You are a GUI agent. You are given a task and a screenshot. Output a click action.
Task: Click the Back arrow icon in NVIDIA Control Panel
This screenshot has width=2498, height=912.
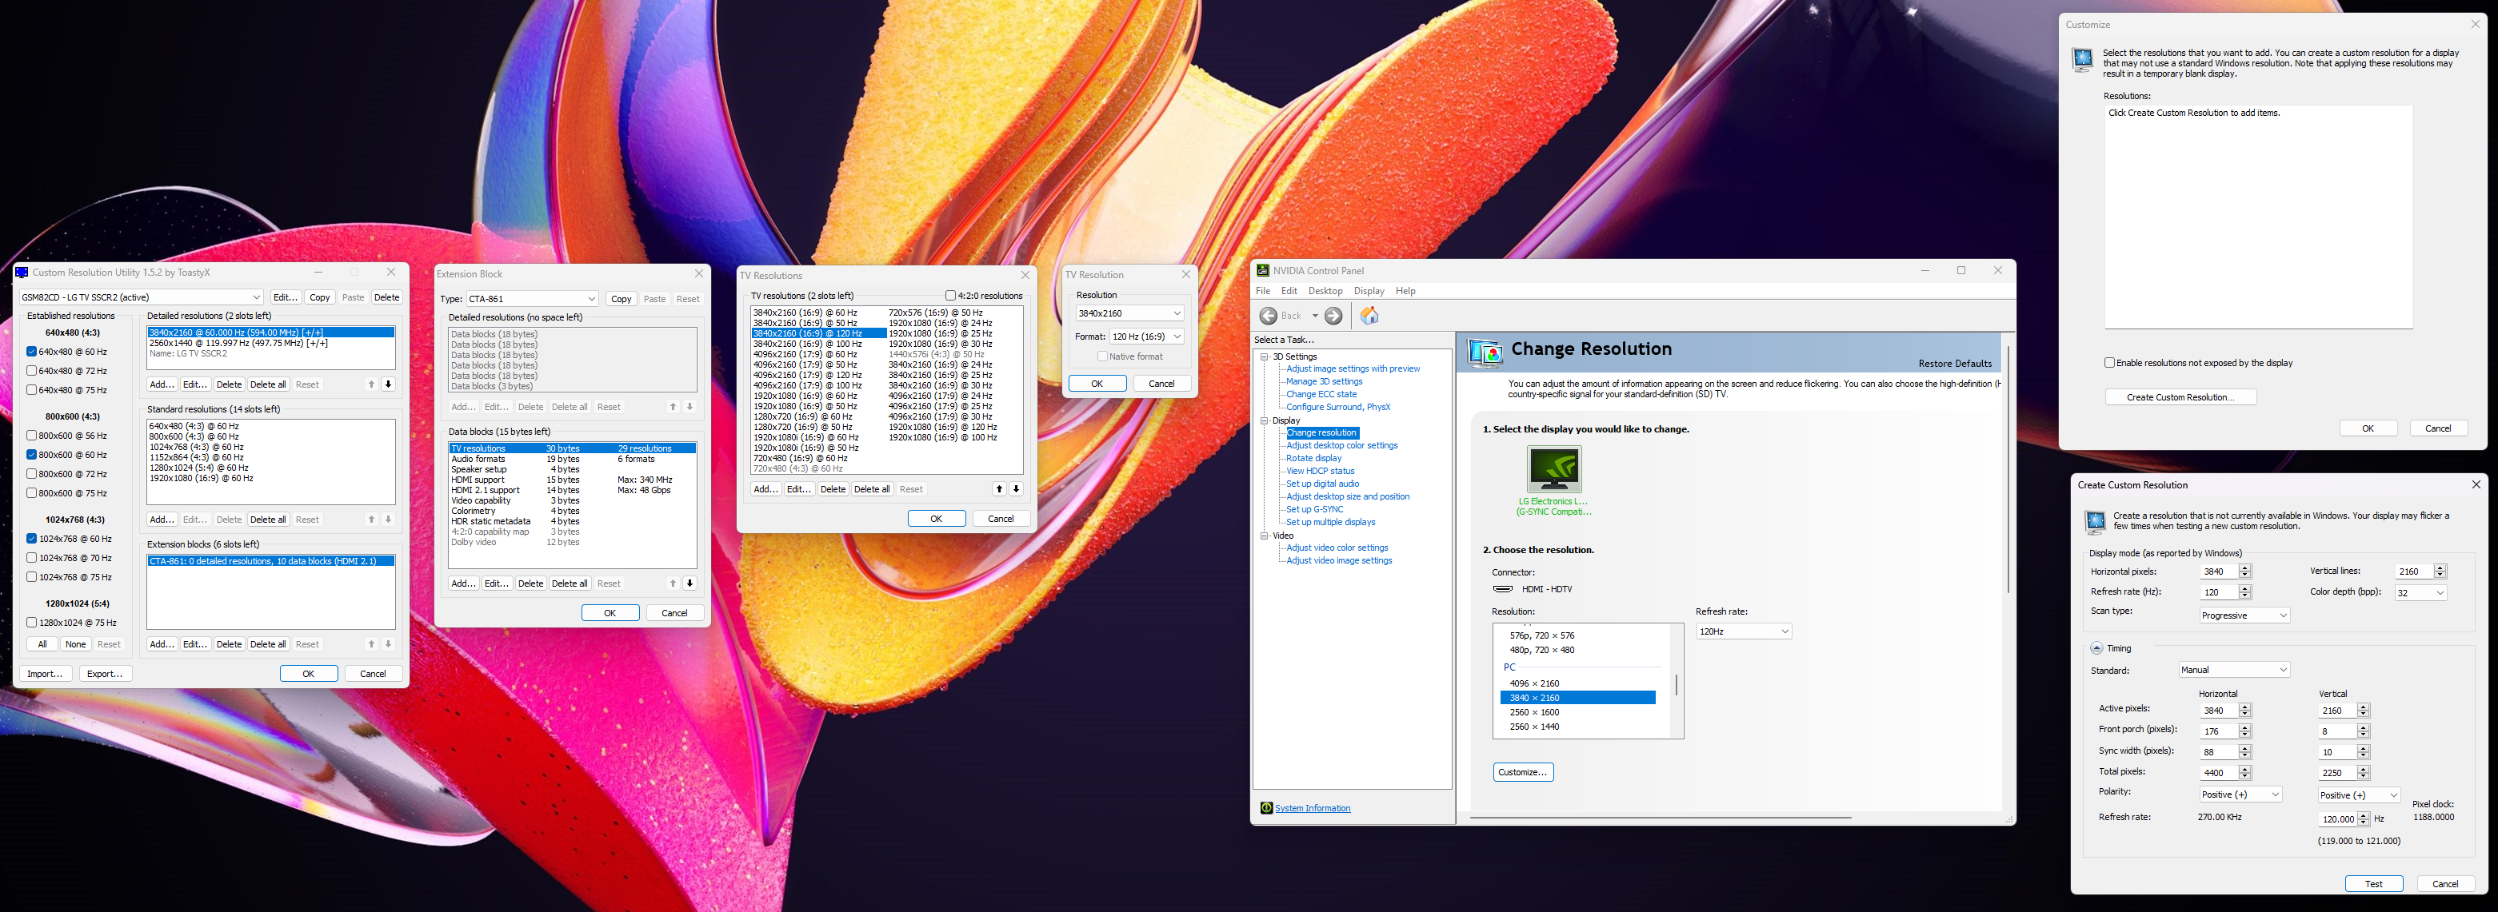click(1269, 316)
